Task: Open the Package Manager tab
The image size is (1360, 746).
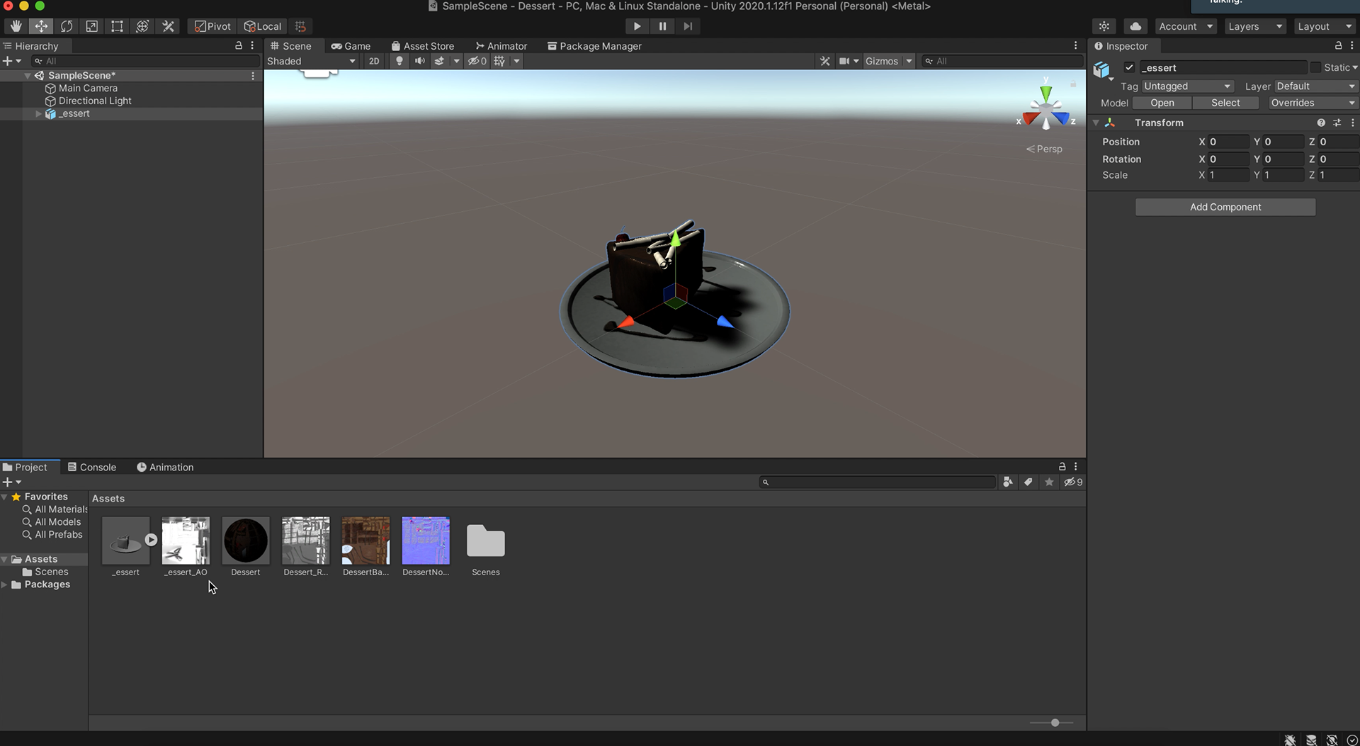Action: pos(594,46)
